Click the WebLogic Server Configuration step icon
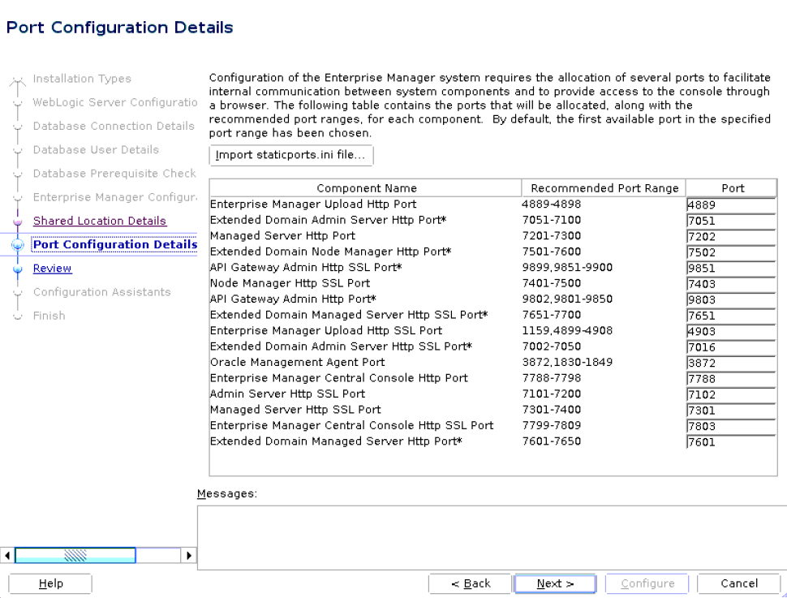The height and width of the screenshot is (598, 787). 18,102
